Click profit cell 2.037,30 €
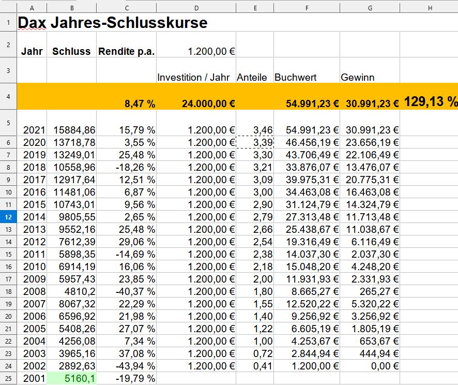The height and width of the screenshot is (385, 458). click(370, 254)
